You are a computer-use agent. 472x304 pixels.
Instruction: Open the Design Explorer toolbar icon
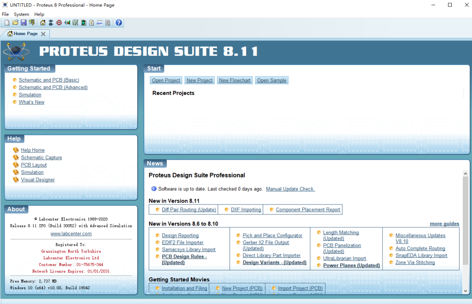[83, 23]
